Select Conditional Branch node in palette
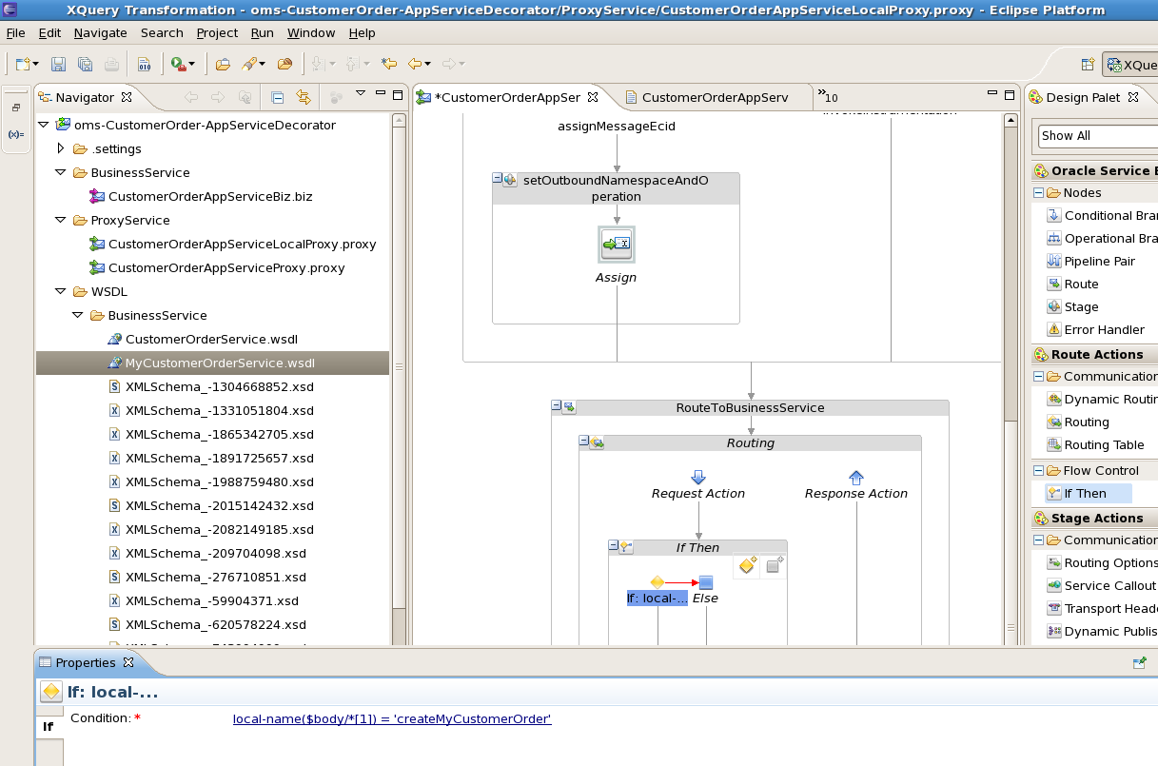 1102,215
